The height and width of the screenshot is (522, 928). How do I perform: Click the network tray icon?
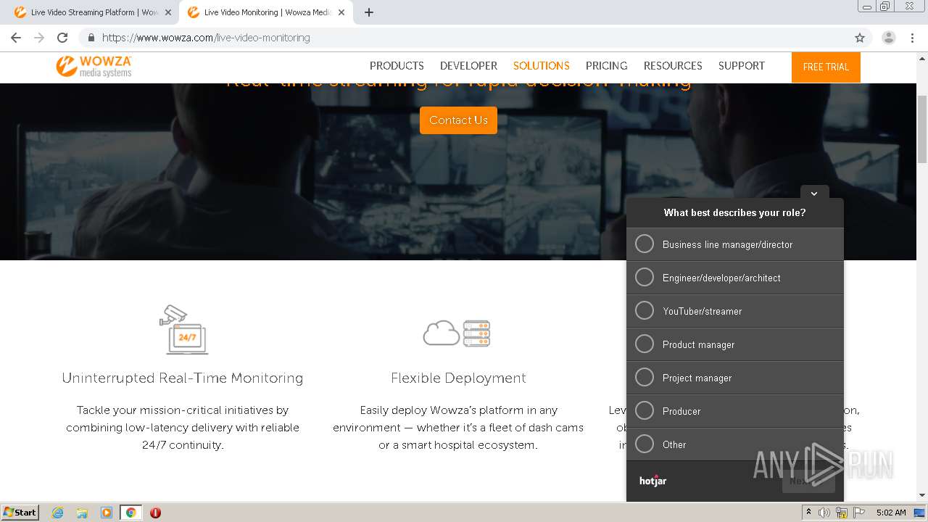[842, 513]
